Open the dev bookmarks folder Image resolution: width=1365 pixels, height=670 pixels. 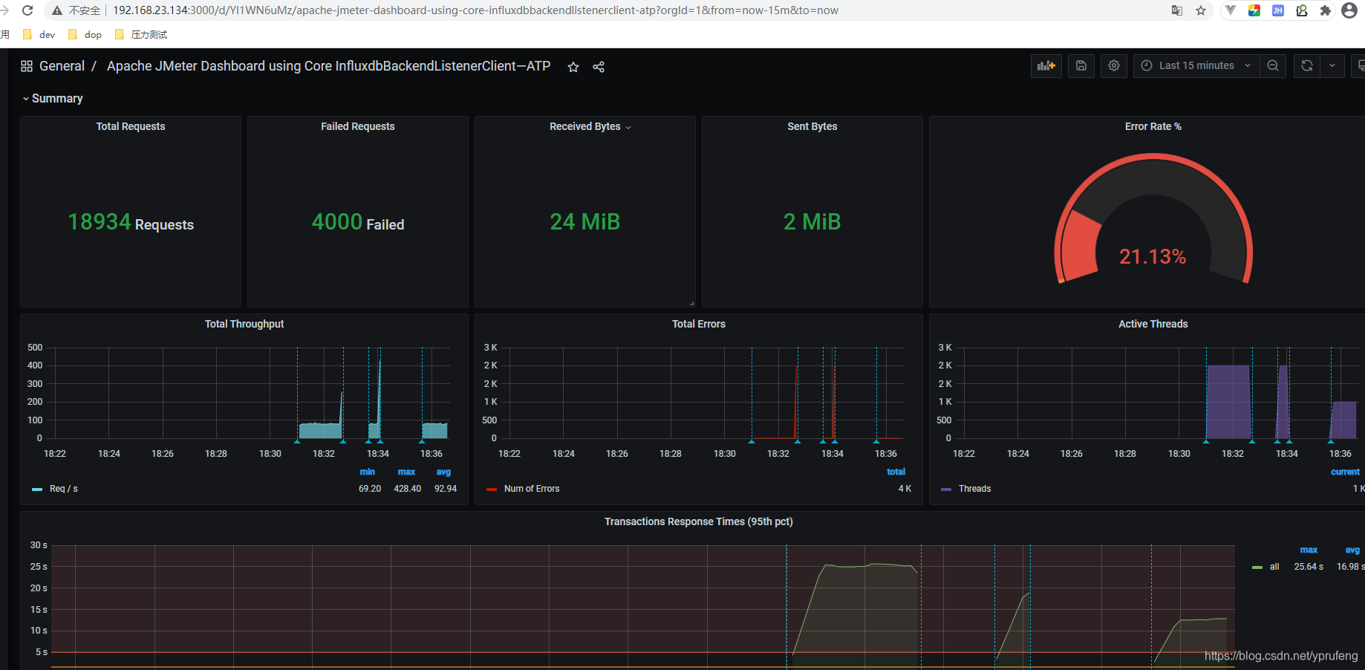[39, 34]
